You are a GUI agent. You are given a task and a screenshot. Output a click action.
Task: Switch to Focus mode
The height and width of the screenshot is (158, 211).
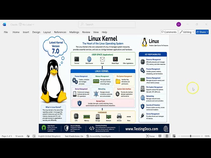(150, 136)
